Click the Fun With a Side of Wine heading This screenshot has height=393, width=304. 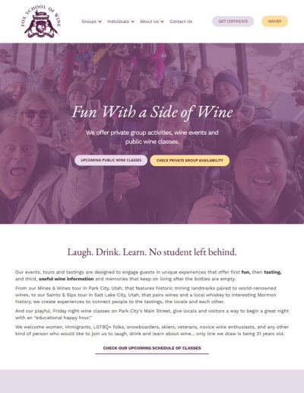click(152, 112)
